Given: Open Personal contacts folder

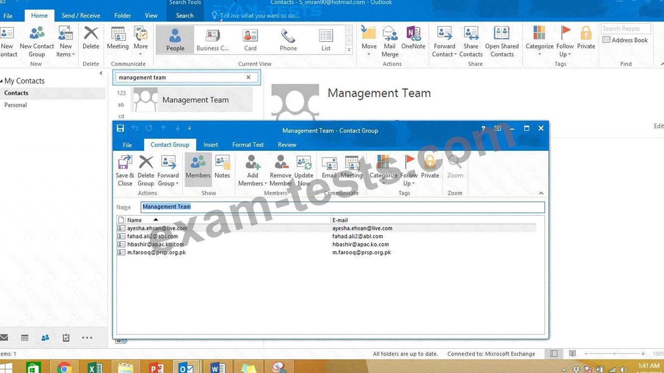Looking at the screenshot, I should 15,105.
